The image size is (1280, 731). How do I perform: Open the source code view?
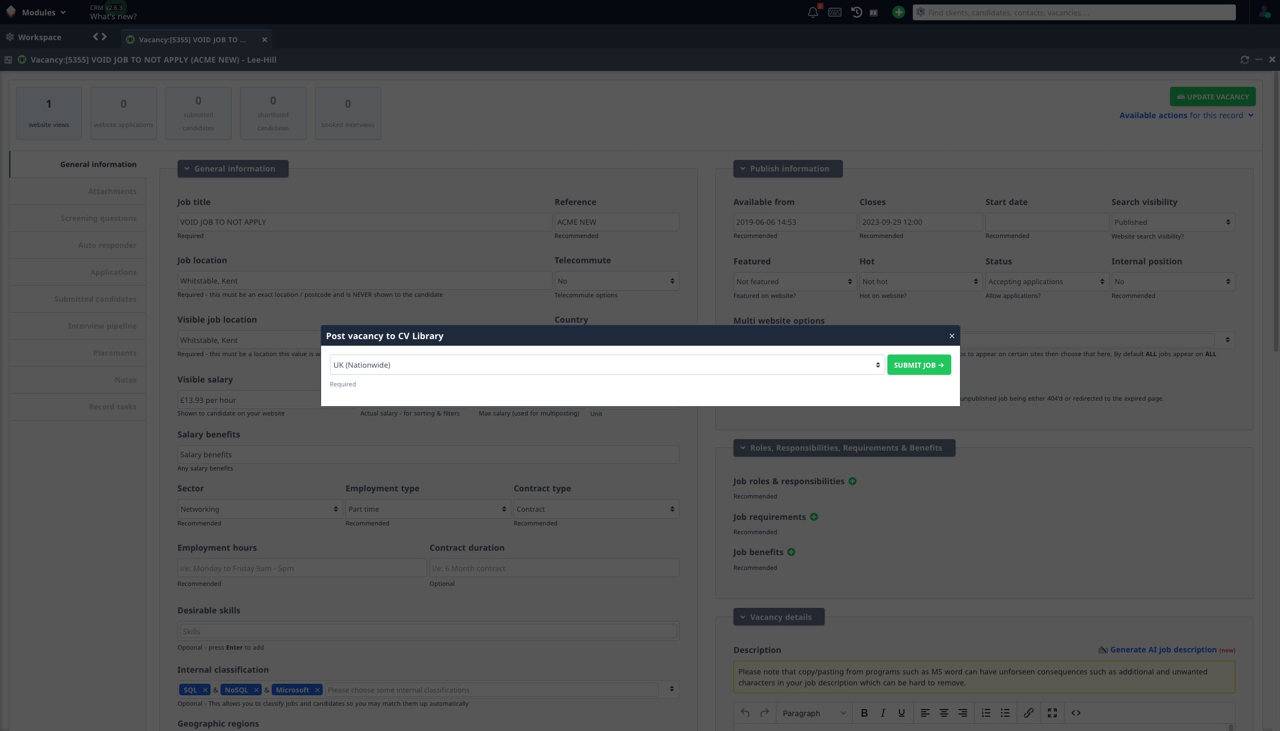[1076, 713]
